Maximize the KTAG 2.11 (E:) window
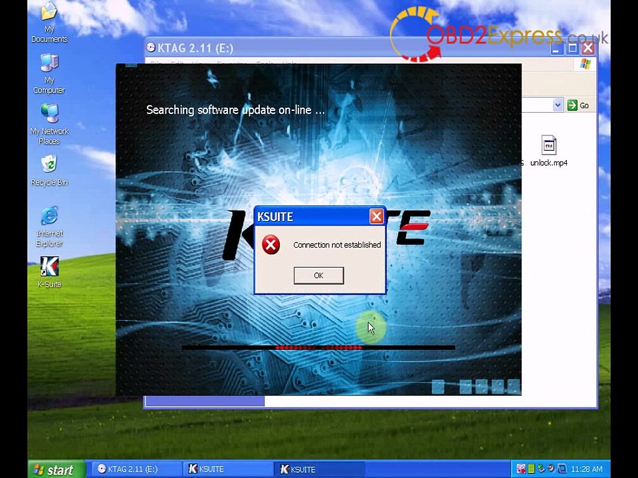Image resolution: width=638 pixels, height=478 pixels. [x=572, y=48]
